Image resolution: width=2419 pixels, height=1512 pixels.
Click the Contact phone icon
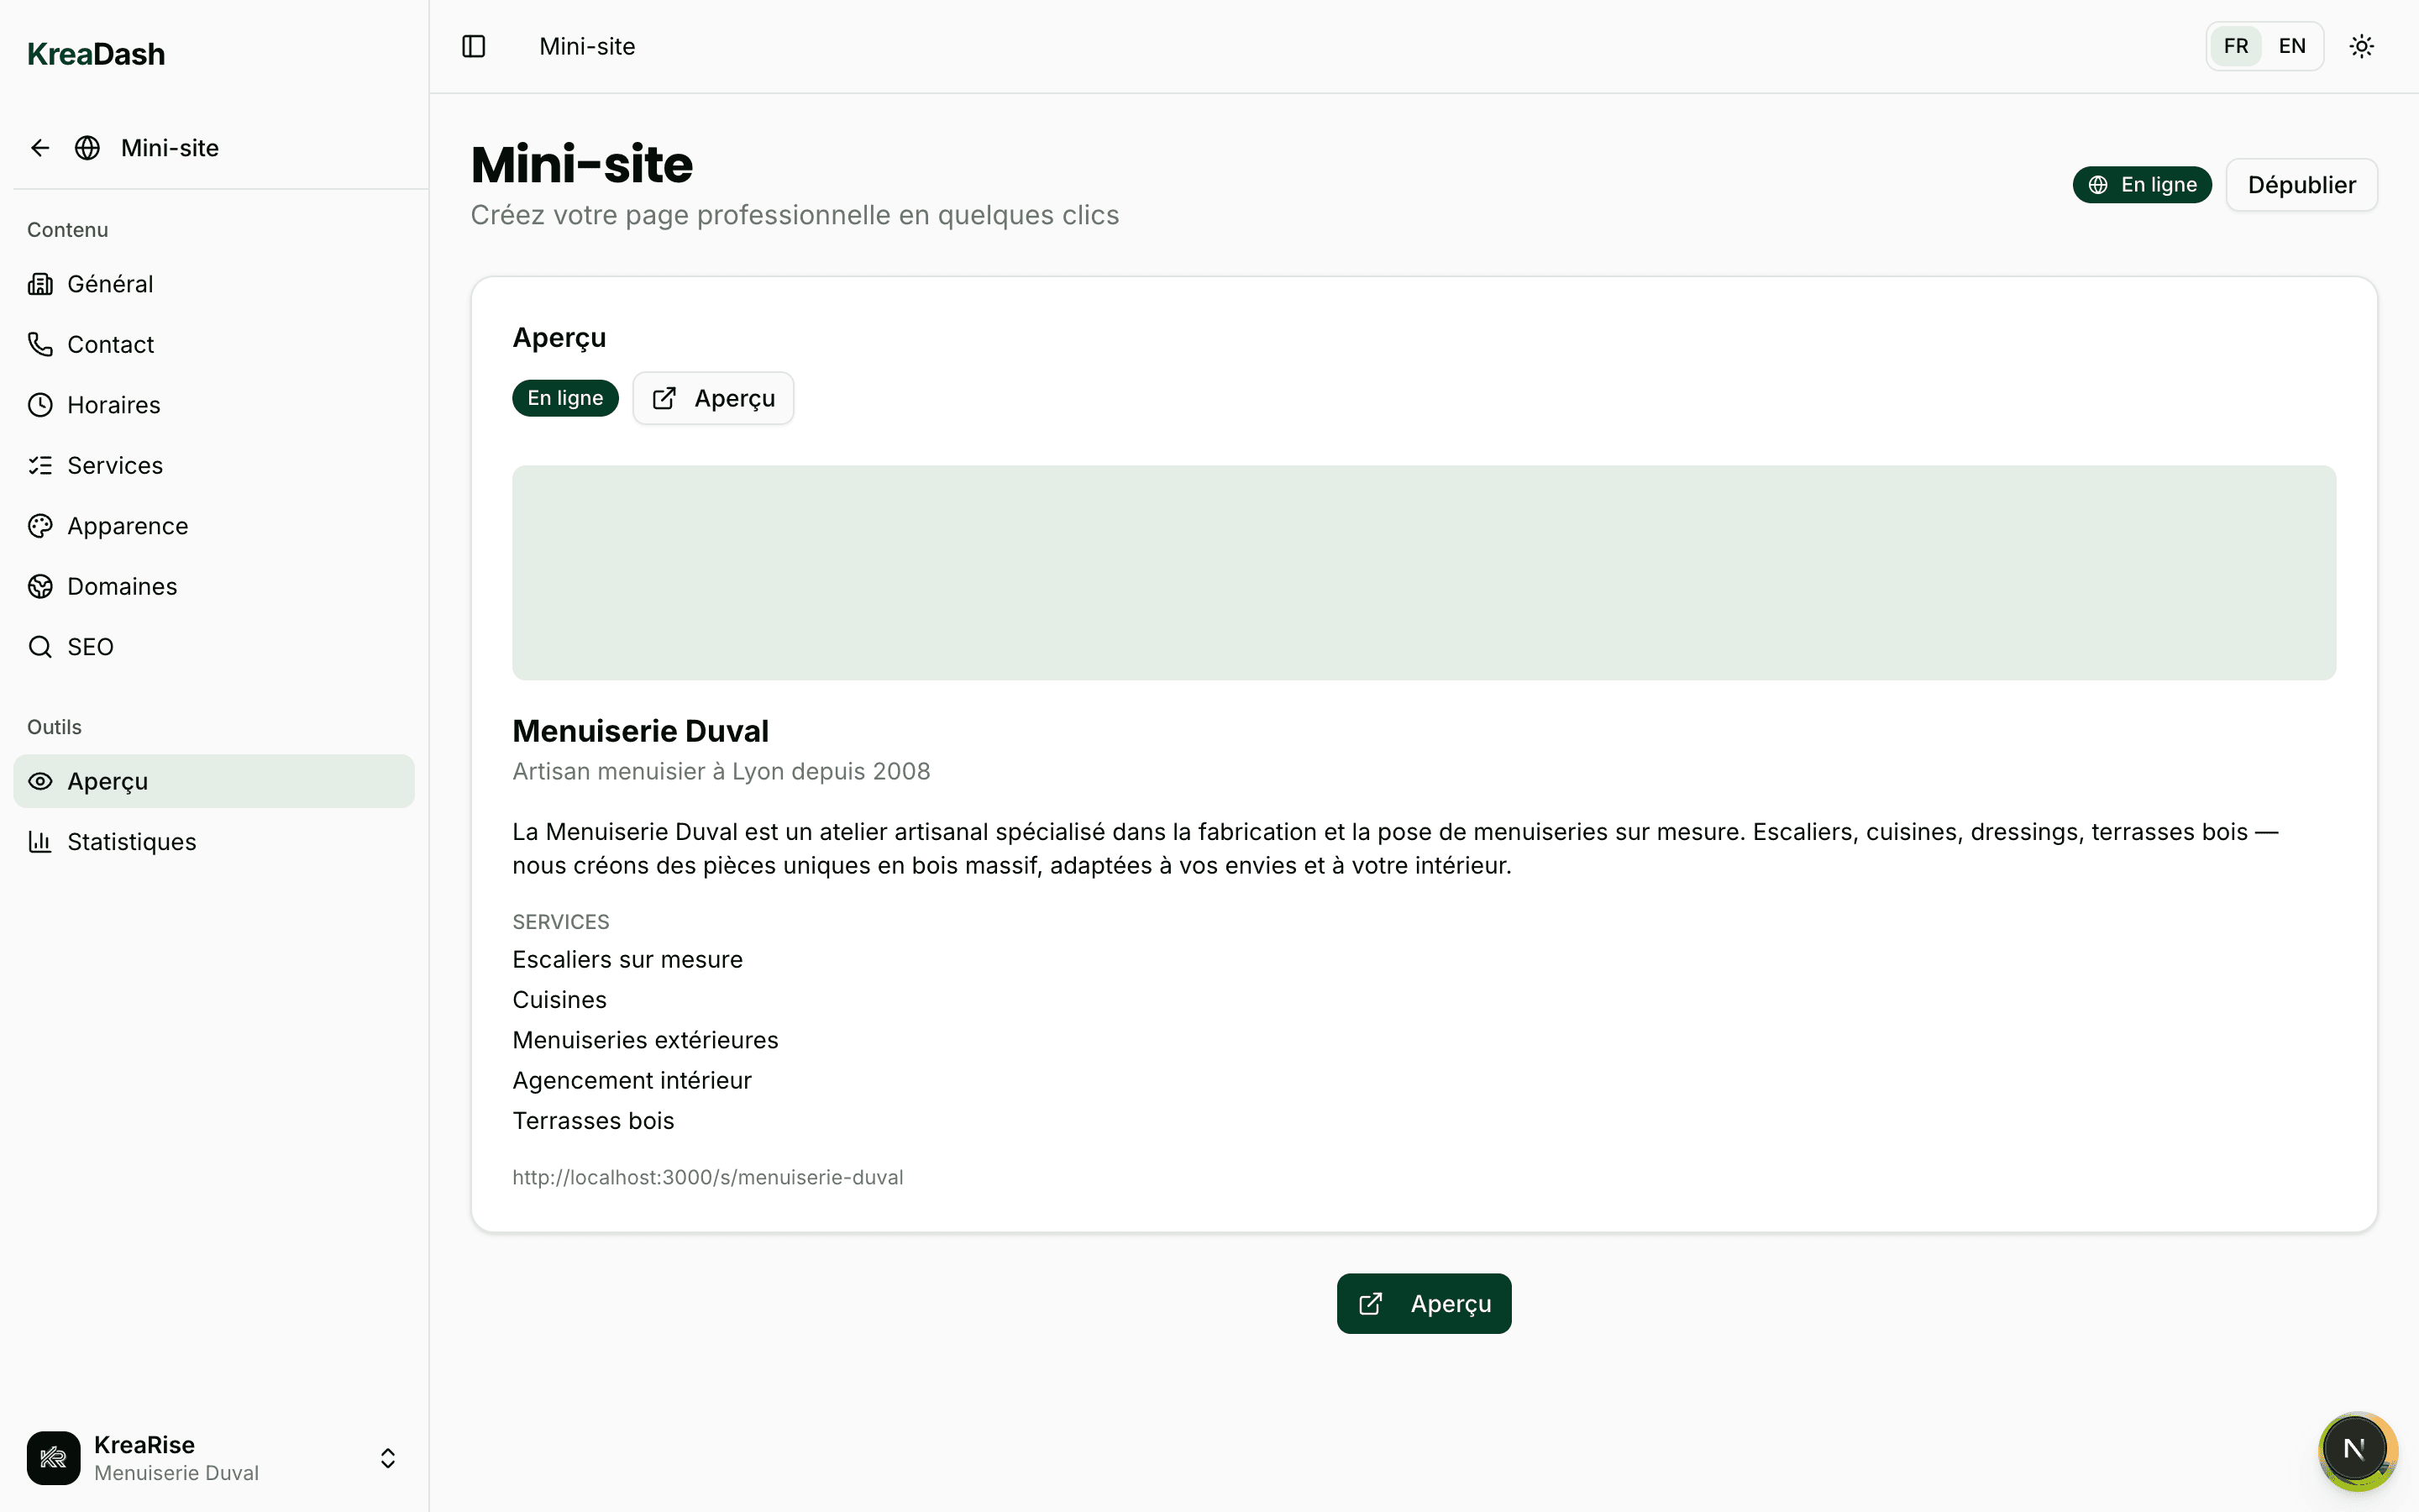40,344
